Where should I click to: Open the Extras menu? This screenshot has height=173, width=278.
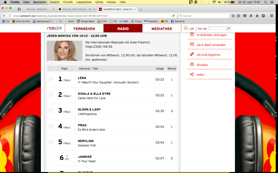(99, 2)
